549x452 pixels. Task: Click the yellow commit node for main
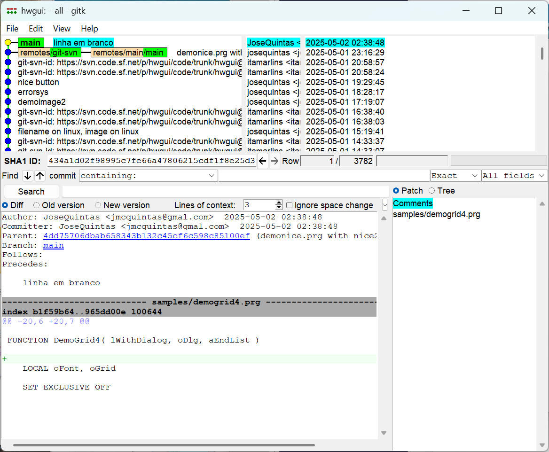click(x=8, y=43)
